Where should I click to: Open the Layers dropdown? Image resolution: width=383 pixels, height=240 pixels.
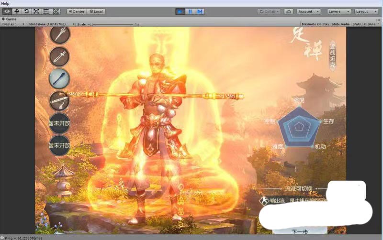[x=339, y=11]
